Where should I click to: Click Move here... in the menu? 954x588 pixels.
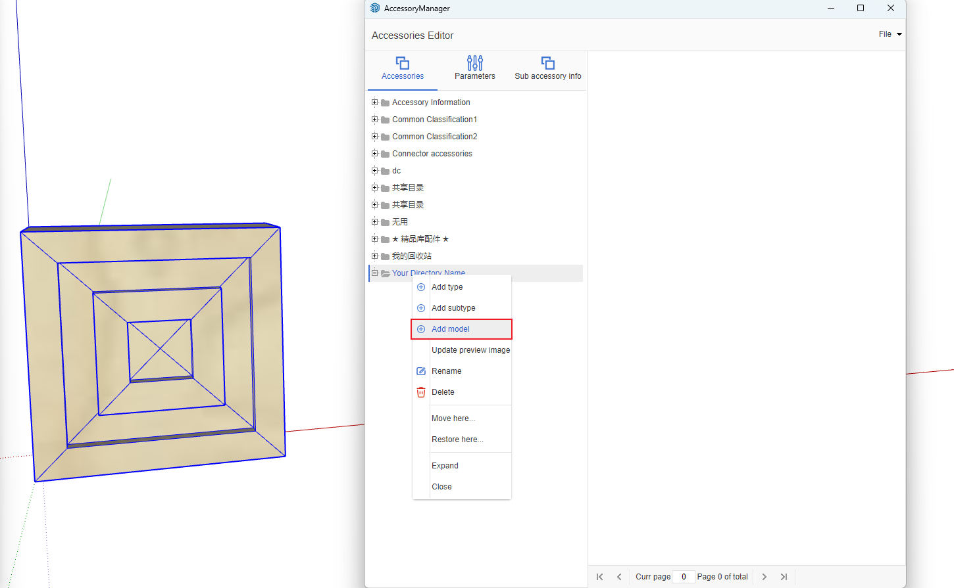click(453, 418)
